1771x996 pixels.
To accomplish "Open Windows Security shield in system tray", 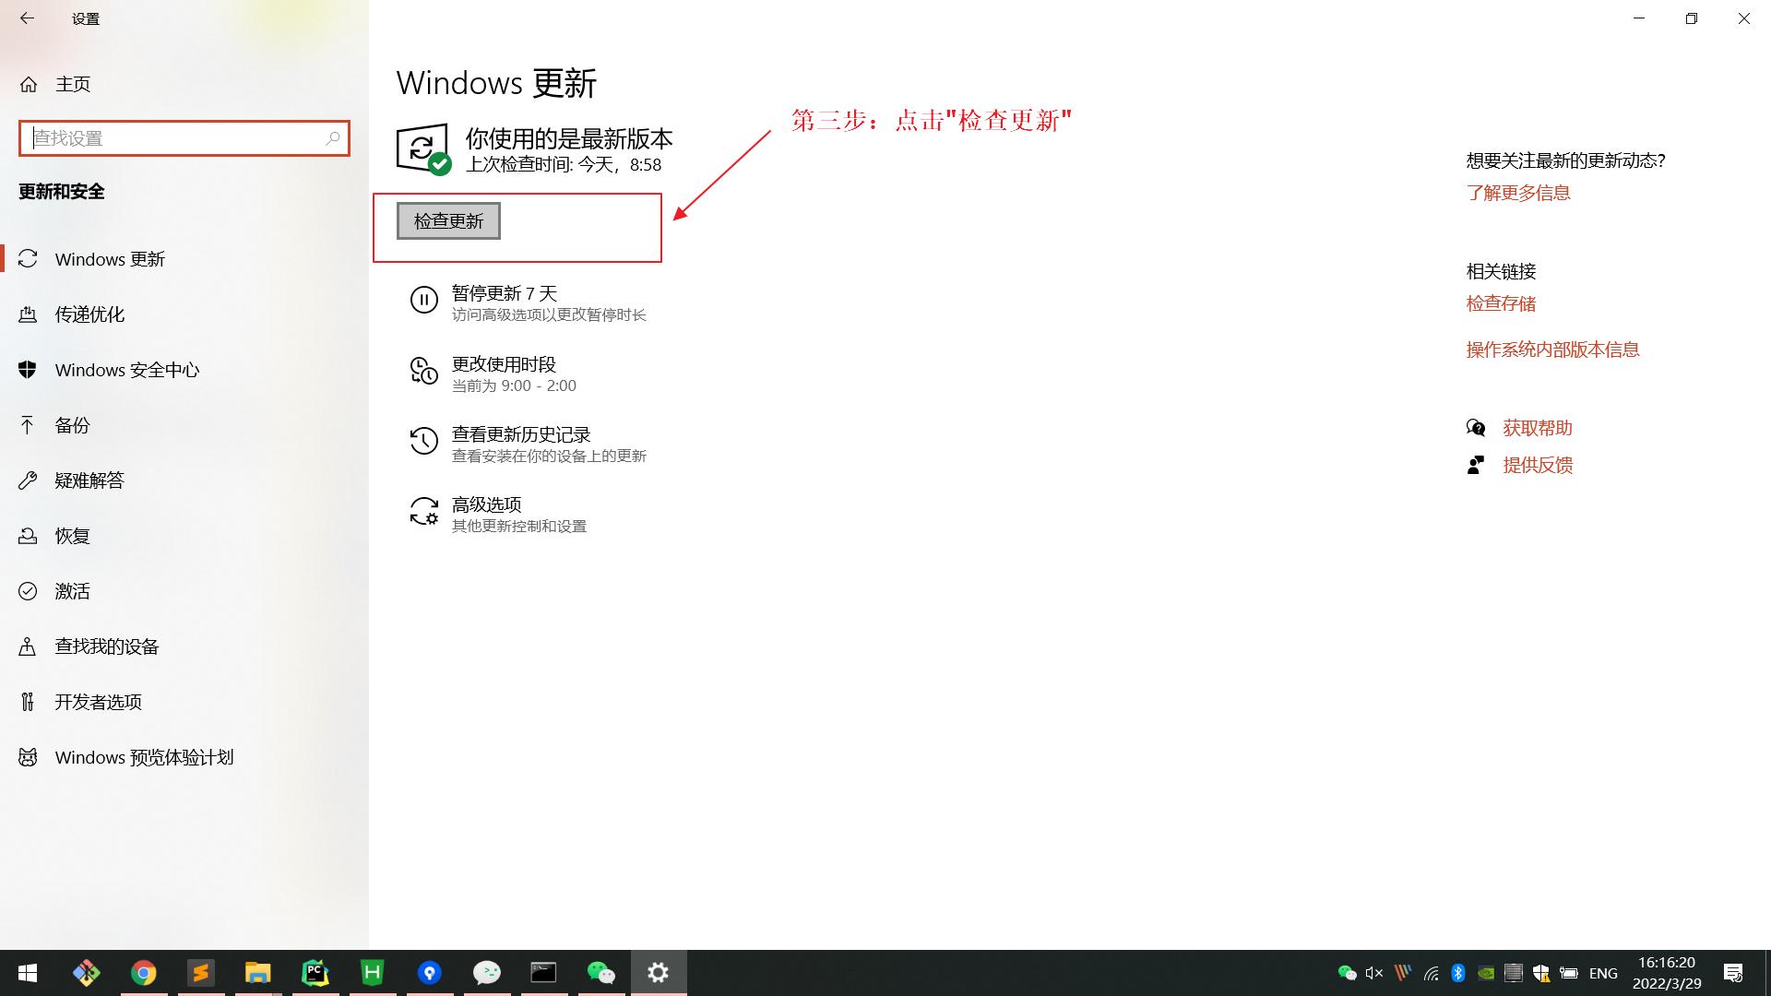I will 1541,972.
